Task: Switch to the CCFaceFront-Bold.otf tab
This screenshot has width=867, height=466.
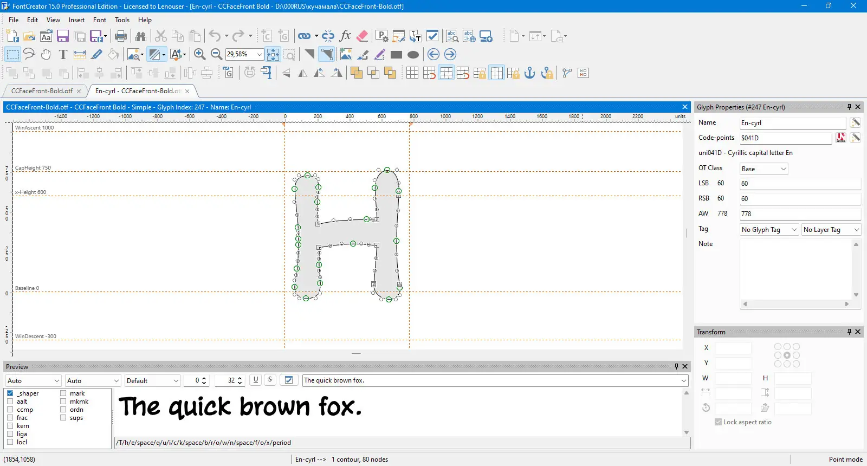Action: pos(42,91)
